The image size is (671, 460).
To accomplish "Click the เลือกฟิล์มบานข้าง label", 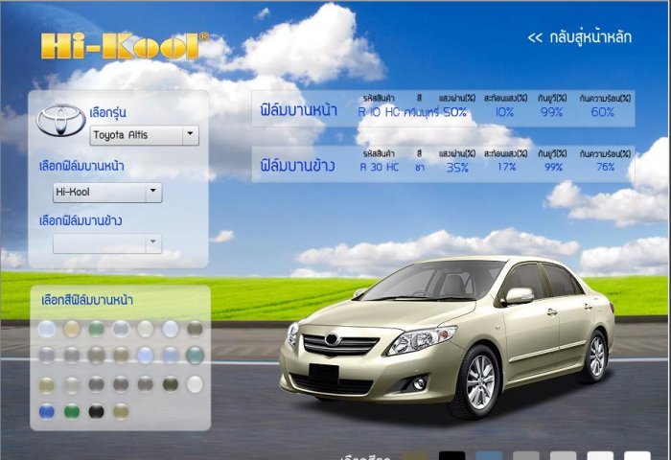I will (81, 220).
